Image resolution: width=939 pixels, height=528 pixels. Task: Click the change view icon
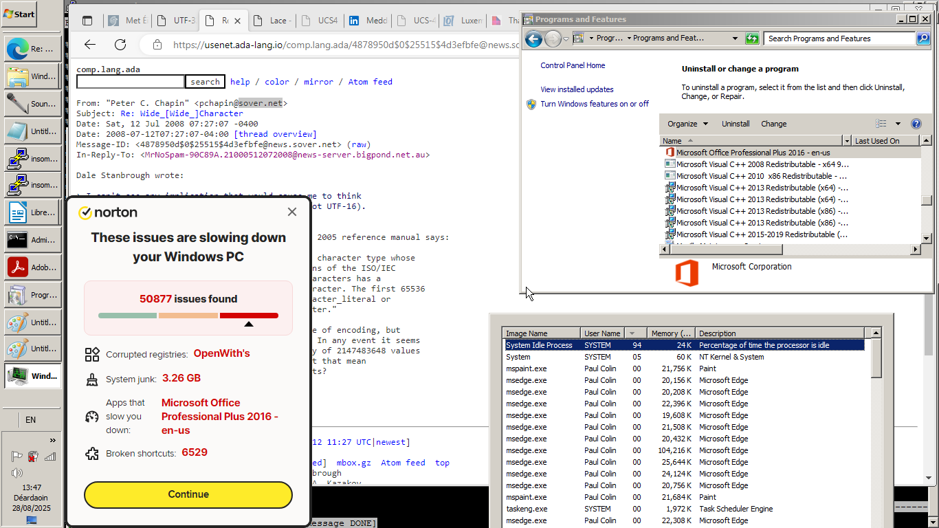point(881,124)
